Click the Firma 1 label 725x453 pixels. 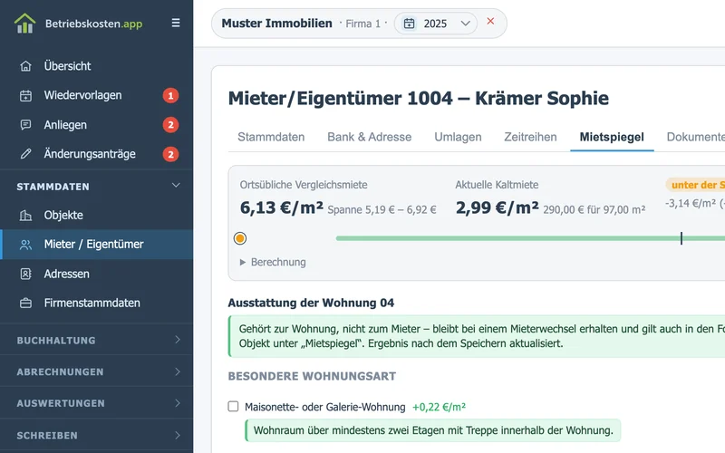pos(363,24)
